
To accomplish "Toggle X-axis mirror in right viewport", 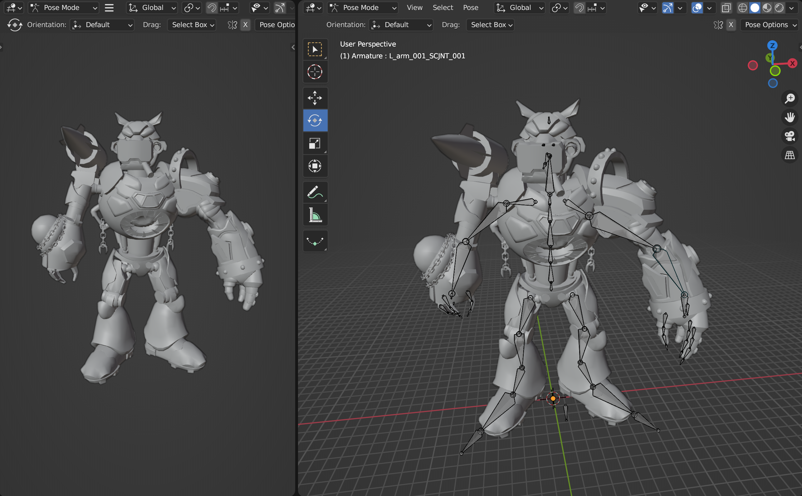I will click(731, 25).
